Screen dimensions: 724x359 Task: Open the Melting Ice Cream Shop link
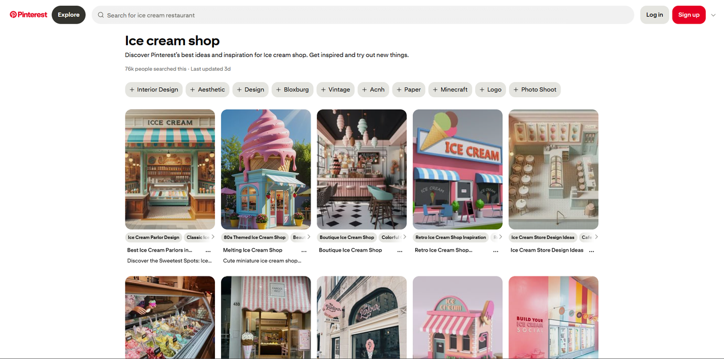pyautogui.click(x=252, y=249)
